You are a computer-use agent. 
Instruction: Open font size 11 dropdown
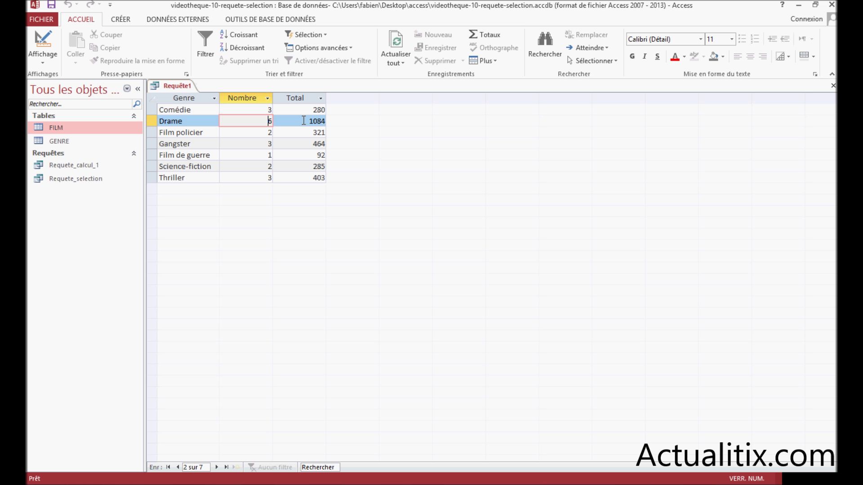coord(732,39)
